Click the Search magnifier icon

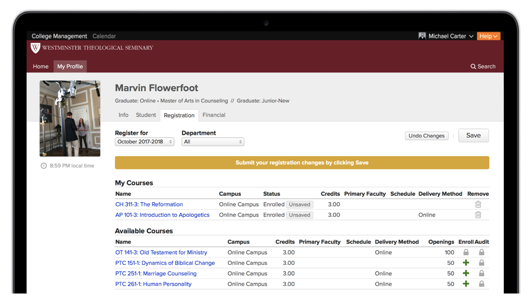[473, 66]
